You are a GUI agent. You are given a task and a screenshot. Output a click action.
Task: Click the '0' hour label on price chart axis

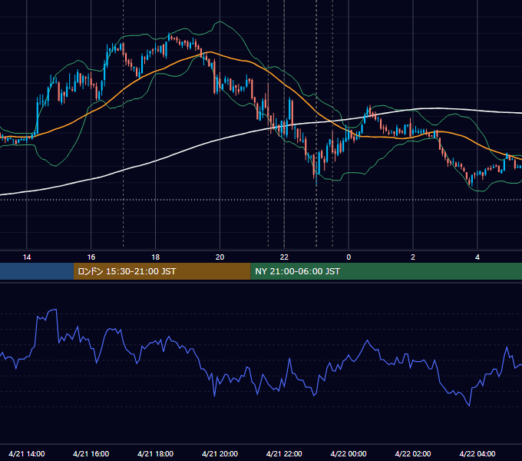pos(349,257)
